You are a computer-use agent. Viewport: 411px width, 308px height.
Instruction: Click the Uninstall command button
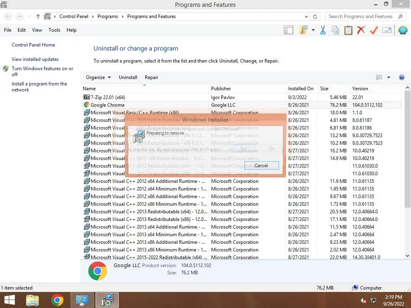128,77
